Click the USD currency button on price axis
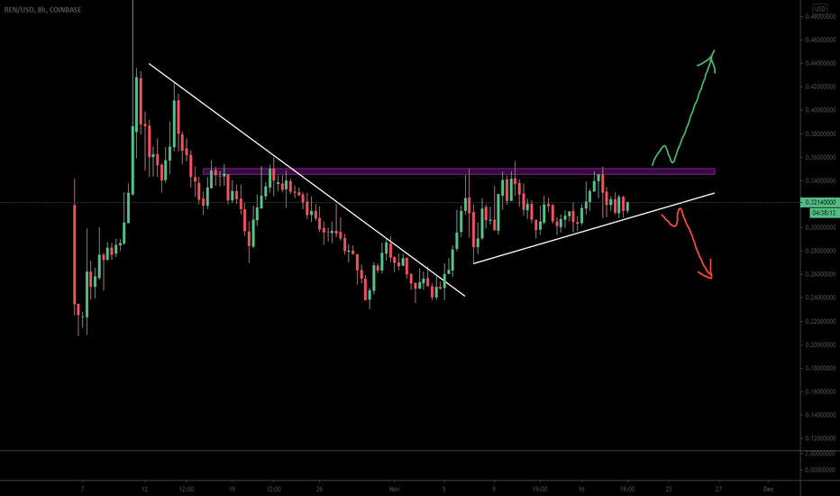The image size is (840, 496). 819,9
